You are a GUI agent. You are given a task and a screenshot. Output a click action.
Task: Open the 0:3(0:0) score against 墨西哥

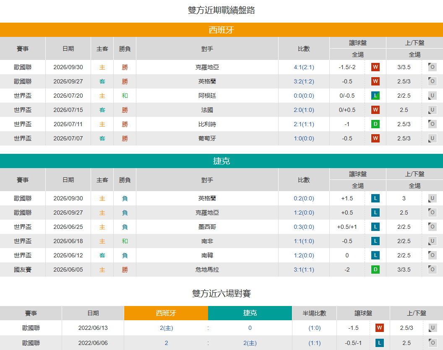coord(304,227)
